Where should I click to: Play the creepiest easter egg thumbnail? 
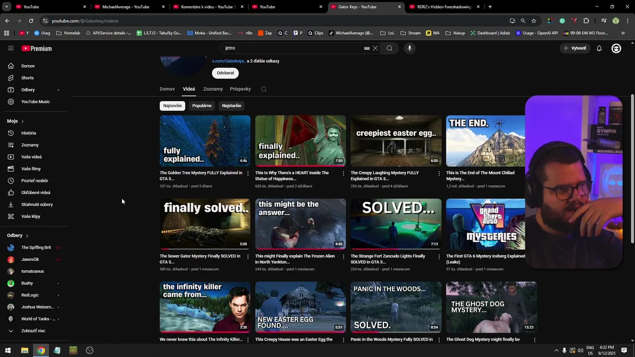(x=396, y=141)
